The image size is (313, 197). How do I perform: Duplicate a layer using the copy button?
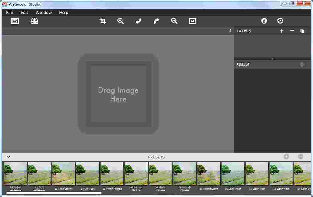point(303,31)
